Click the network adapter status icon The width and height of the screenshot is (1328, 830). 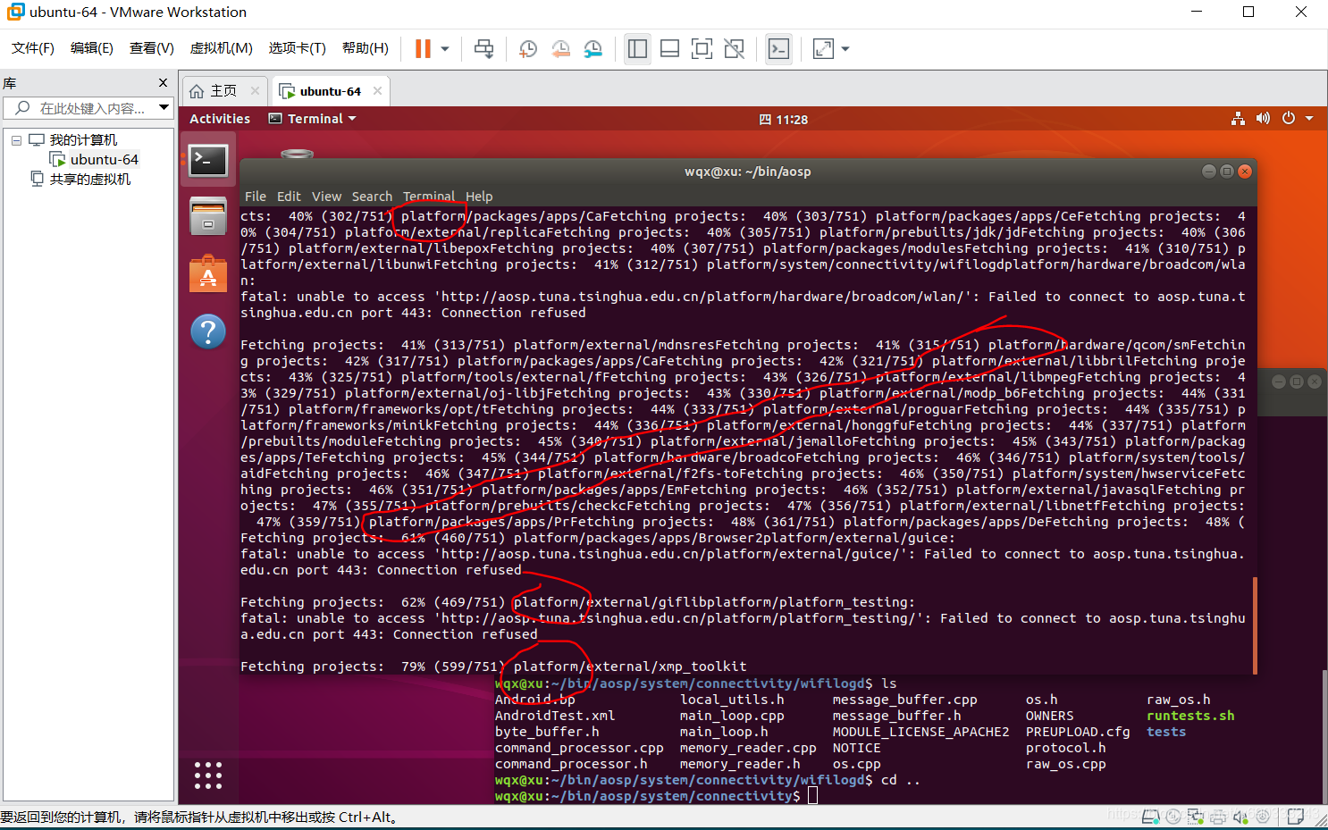click(1196, 816)
